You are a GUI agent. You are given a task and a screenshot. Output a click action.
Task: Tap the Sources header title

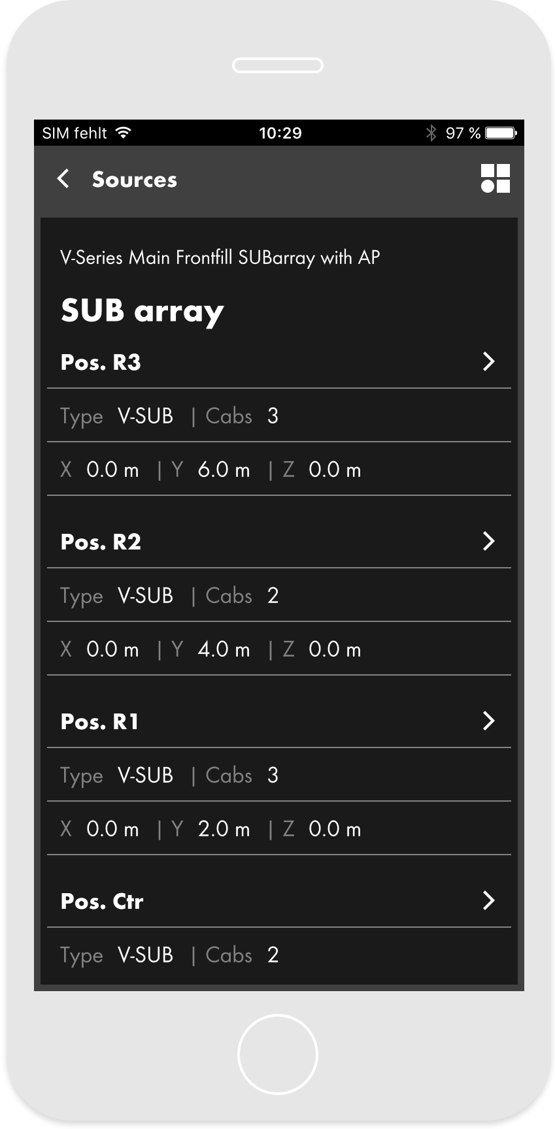[x=134, y=179]
